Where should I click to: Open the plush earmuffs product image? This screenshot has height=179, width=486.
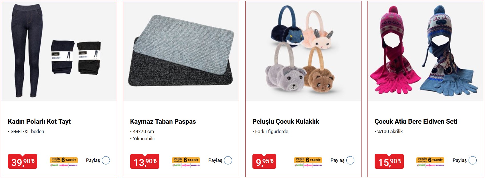304,51
